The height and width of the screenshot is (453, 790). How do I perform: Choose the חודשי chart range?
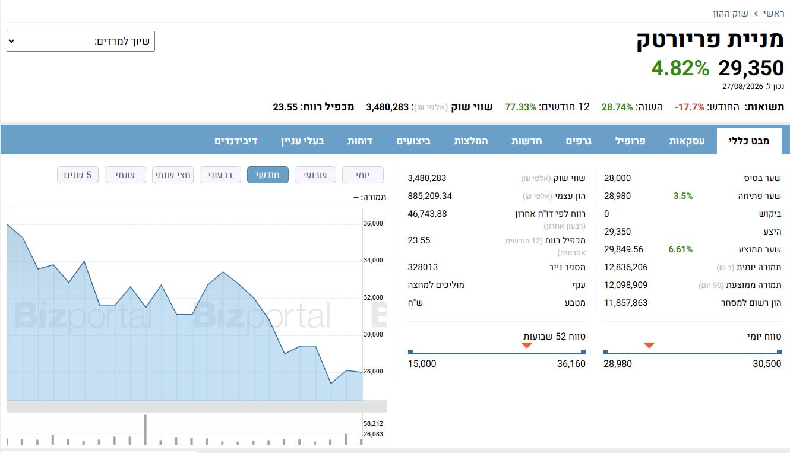[268, 175]
